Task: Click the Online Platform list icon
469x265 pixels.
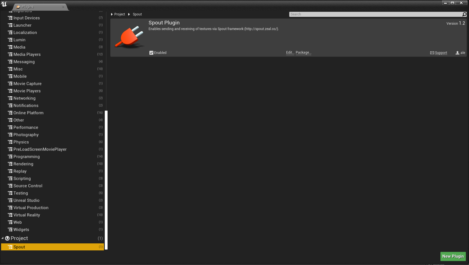Action: pyautogui.click(x=10, y=113)
